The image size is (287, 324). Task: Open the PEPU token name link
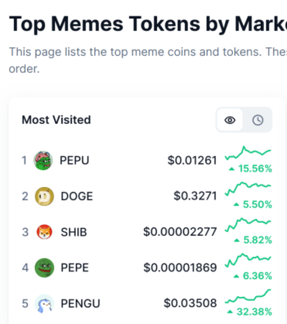tap(74, 160)
